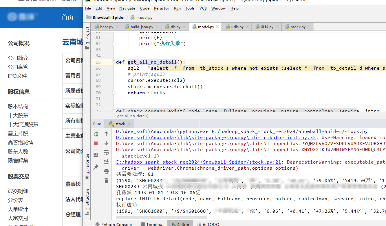Open numpy _distributor_init.py:32 link in console

click(x=216, y=138)
